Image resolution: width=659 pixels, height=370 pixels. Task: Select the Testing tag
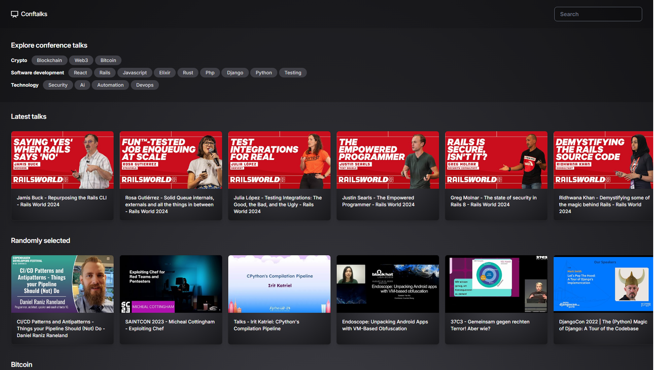point(293,73)
